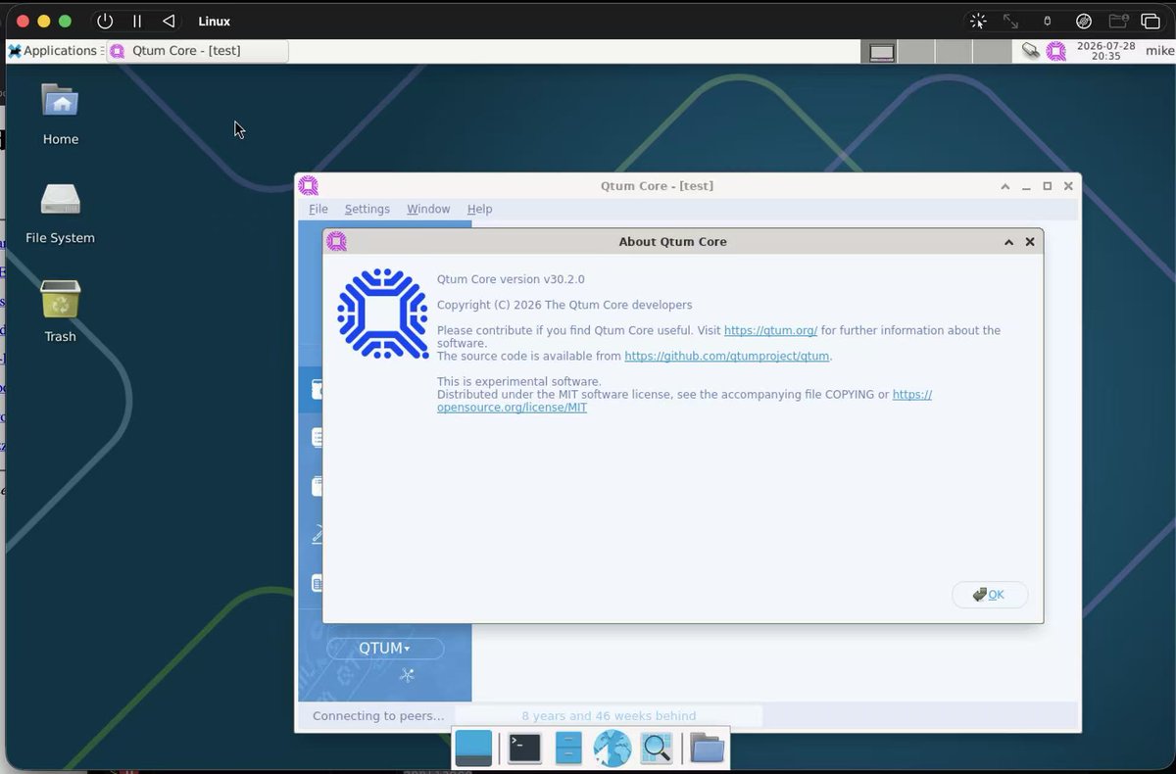Image resolution: width=1176 pixels, height=774 pixels.
Task: Close the About Qtum Core dialog
Action: click(1030, 242)
